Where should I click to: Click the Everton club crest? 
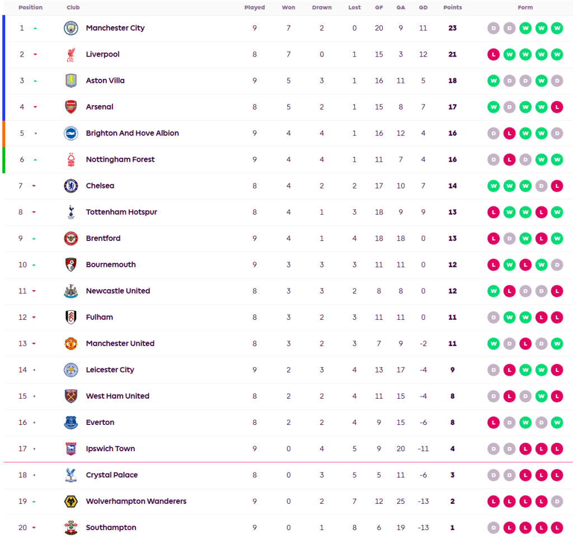click(71, 423)
